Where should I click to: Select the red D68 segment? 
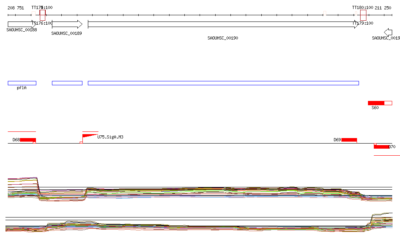click(28, 140)
